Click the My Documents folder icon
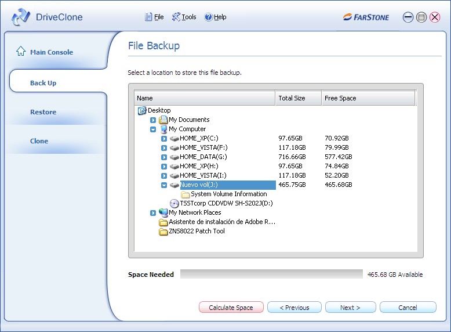 163,120
